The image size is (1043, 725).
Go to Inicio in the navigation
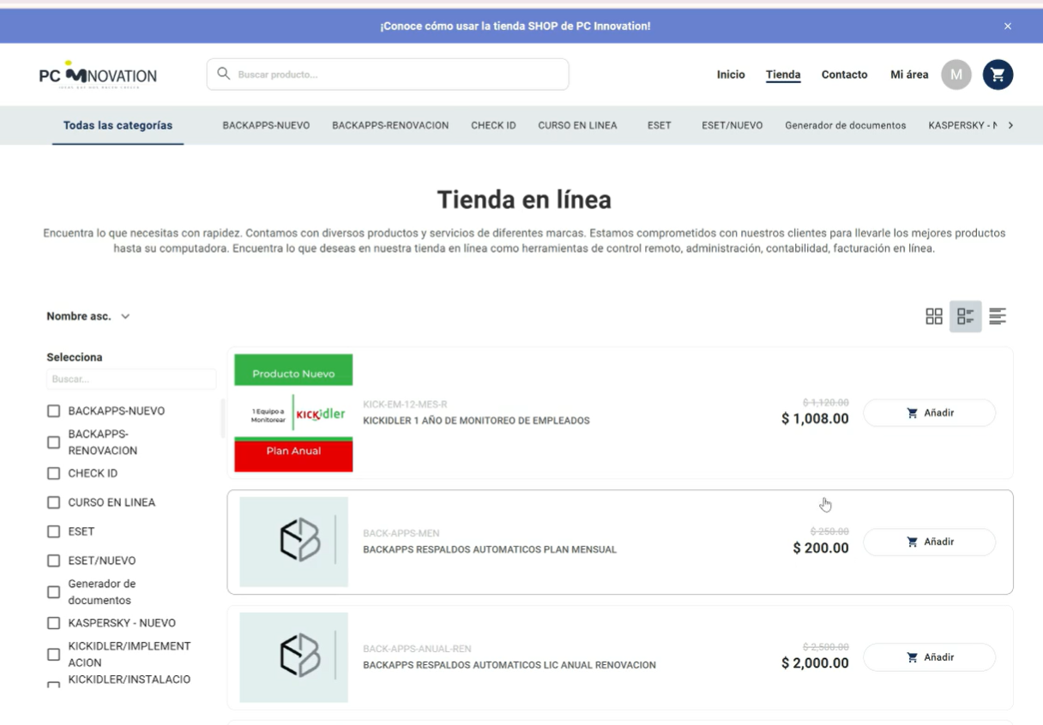coord(731,75)
